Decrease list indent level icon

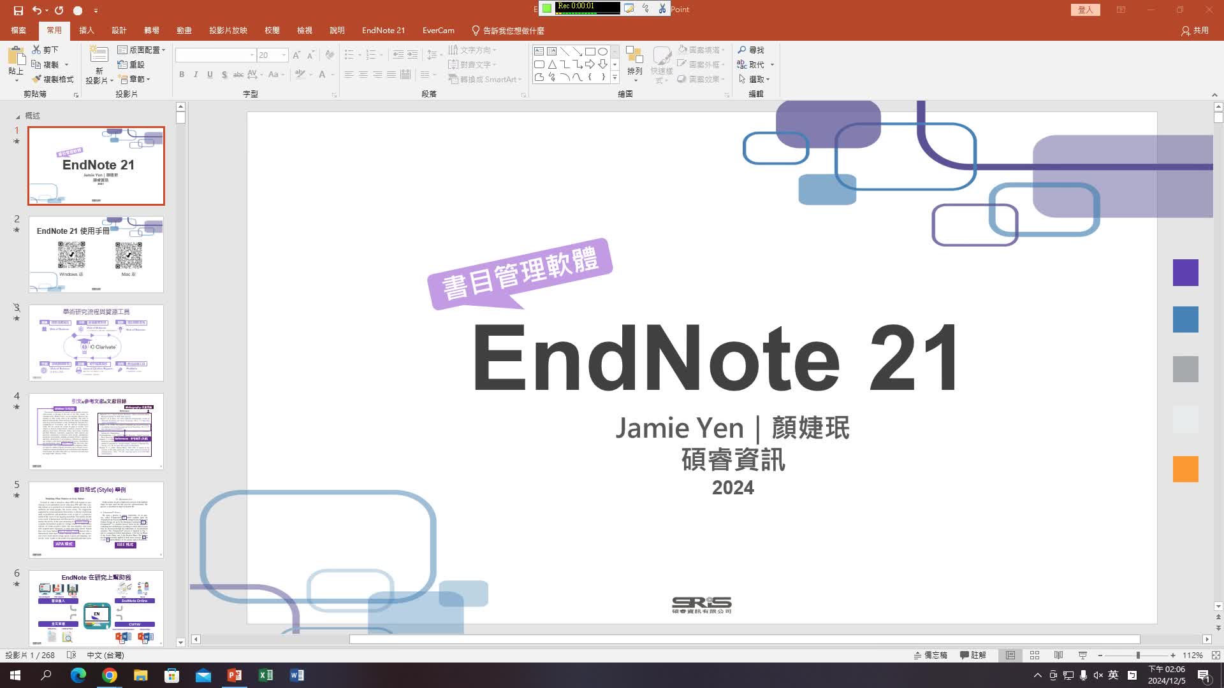[398, 55]
